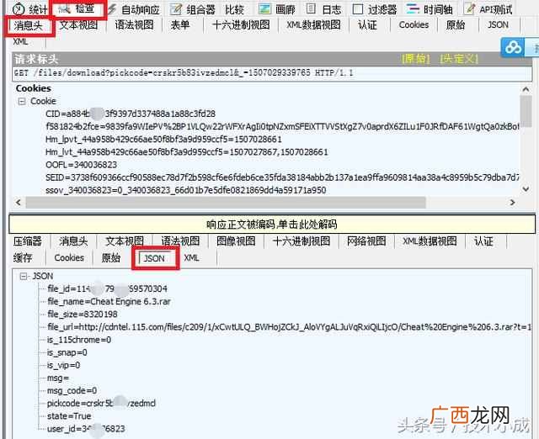Click the cookies panel scroll-up arrow
The image size is (539, 439).
(x=526, y=90)
